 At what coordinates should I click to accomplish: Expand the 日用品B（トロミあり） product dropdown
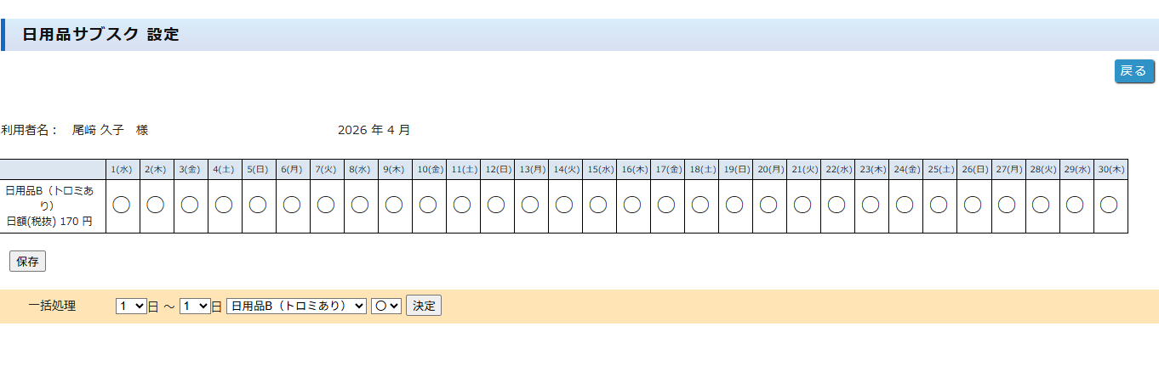coord(296,306)
